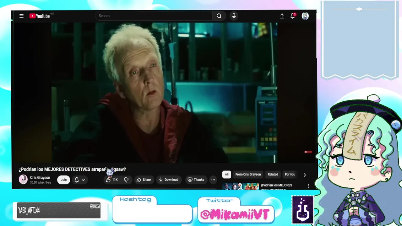The image size is (402, 226).
Task: Click the video player to pause playback
Action: point(164,93)
